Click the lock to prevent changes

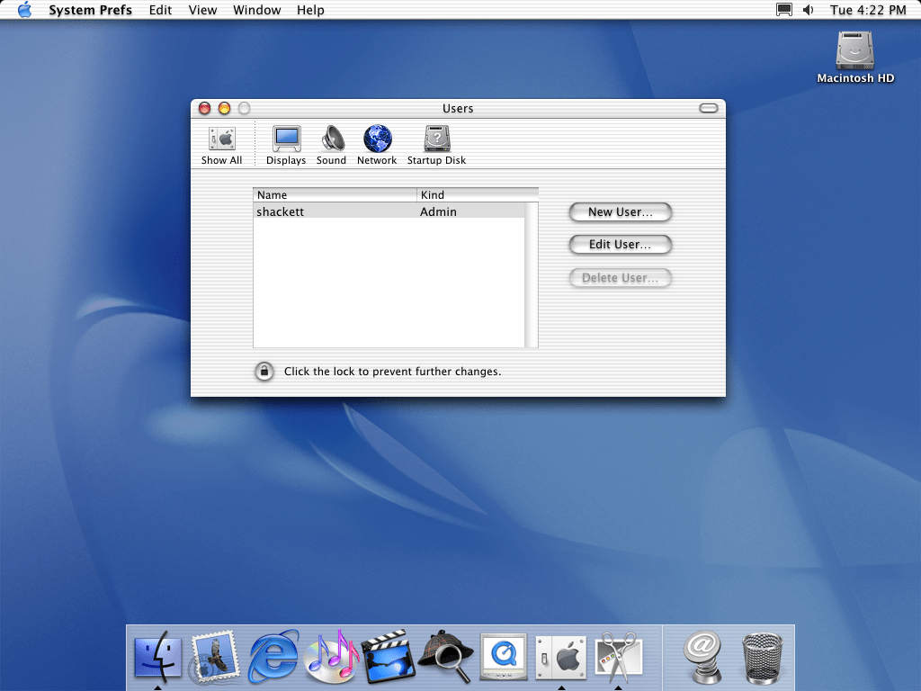264,371
